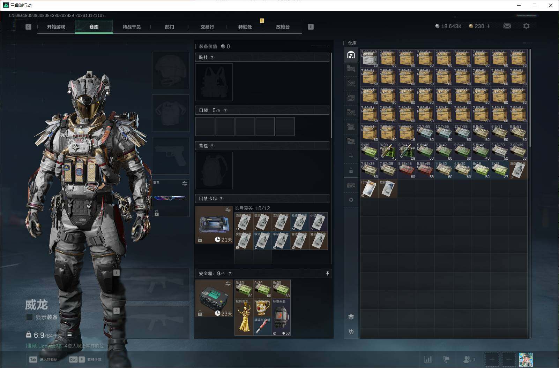Click the E key hint right of tabs

(x=311, y=27)
